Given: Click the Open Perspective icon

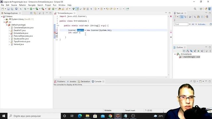Looking at the screenshot, I should coord(201,9).
